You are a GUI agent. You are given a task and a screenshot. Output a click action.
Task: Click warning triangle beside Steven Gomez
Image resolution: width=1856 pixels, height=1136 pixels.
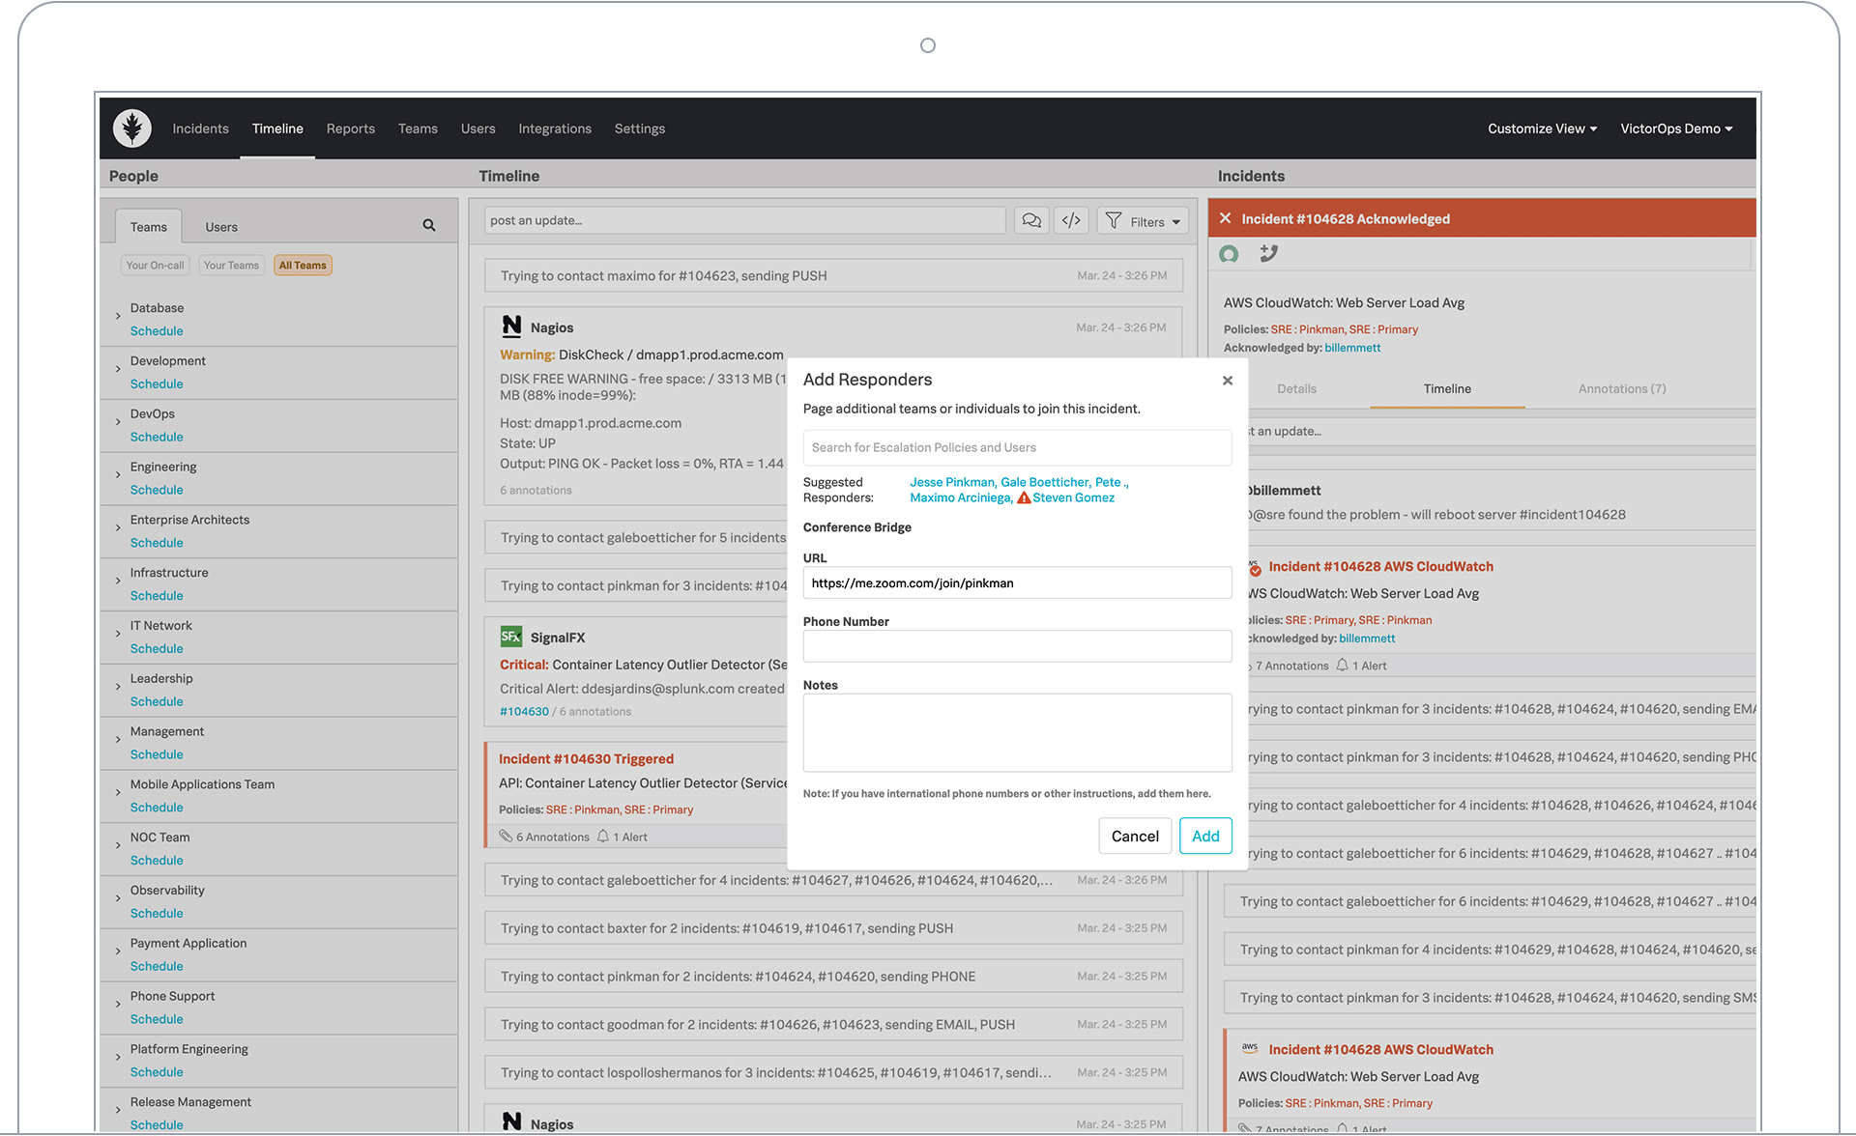point(1024,498)
